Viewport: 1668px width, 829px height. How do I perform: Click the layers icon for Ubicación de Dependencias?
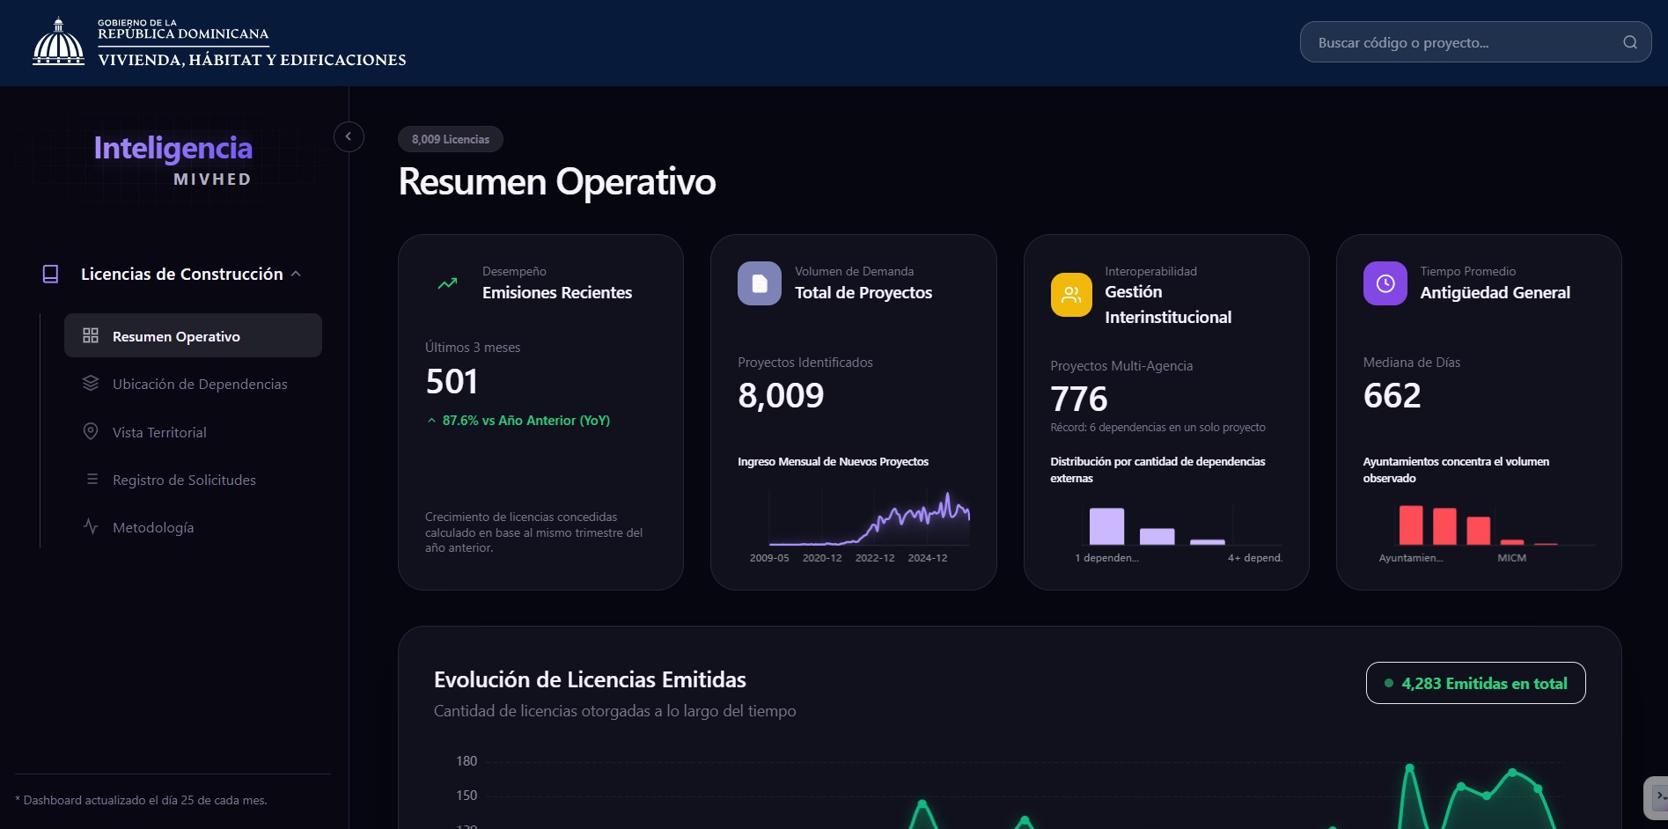91,384
